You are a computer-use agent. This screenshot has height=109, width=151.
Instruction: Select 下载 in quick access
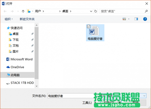16,40
